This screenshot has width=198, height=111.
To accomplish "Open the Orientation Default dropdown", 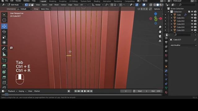I will (24, 9).
